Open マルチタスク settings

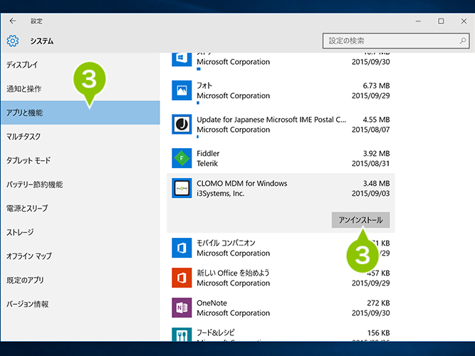tap(80, 137)
